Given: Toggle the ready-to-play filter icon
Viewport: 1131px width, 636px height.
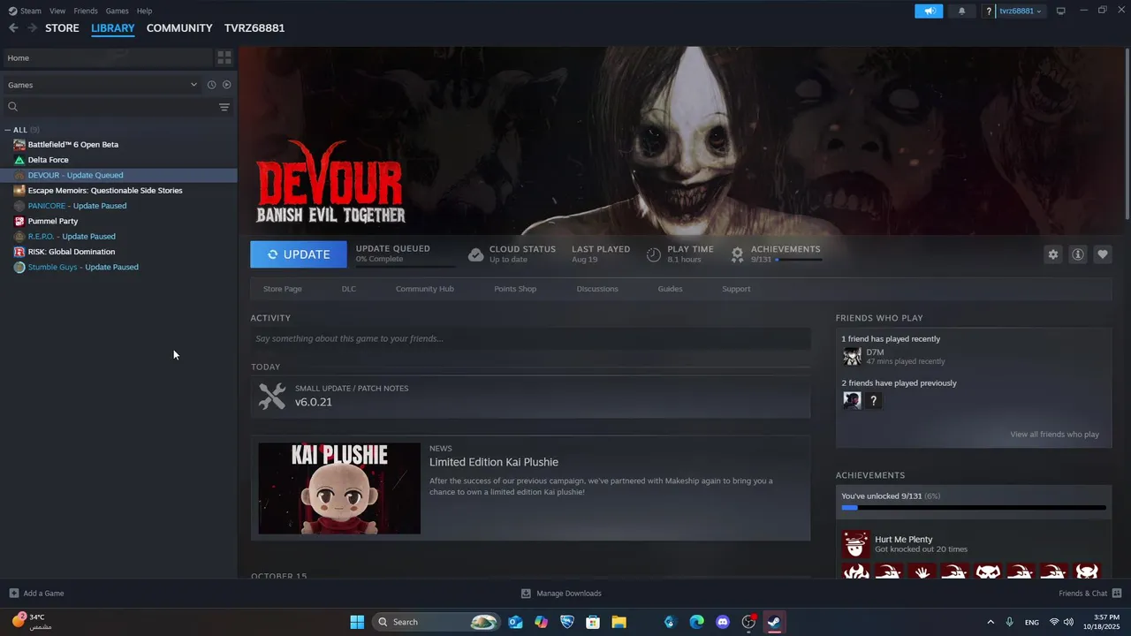Looking at the screenshot, I should tap(227, 85).
